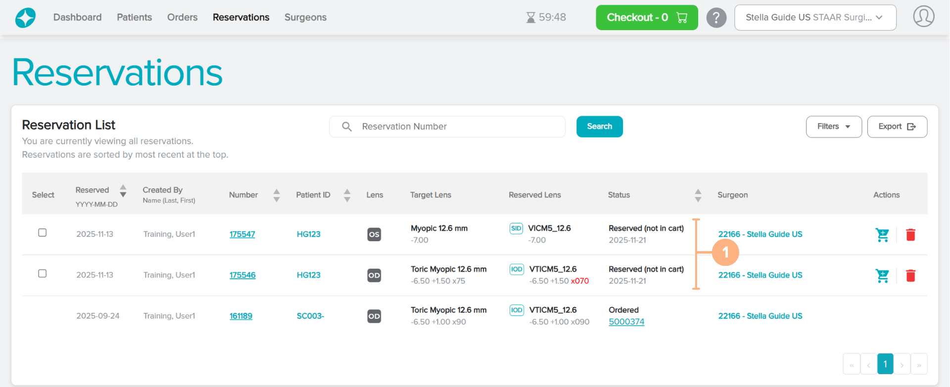This screenshot has height=387, width=950.
Task: Expand the Filters dropdown
Action: [x=833, y=127]
